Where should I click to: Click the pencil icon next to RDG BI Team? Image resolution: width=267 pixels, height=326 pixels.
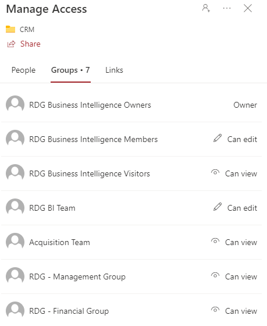pos(218,207)
